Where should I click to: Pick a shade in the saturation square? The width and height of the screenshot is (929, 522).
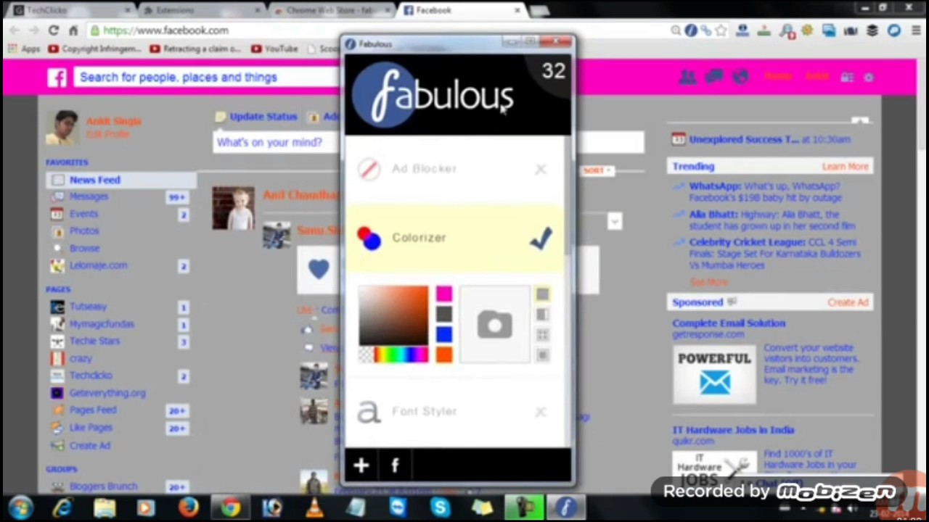[x=394, y=315]
